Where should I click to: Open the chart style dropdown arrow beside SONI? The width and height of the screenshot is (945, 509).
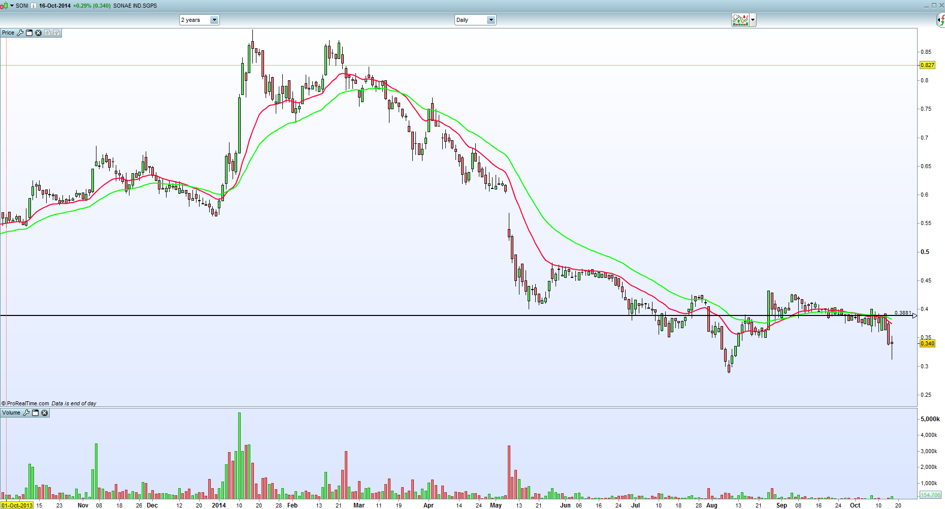click(12, 6)
